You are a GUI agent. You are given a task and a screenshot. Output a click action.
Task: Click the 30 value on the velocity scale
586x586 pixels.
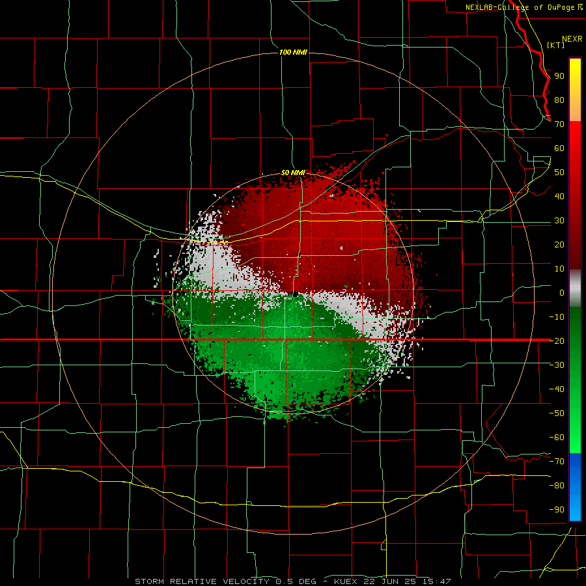[x=559, y=221]
